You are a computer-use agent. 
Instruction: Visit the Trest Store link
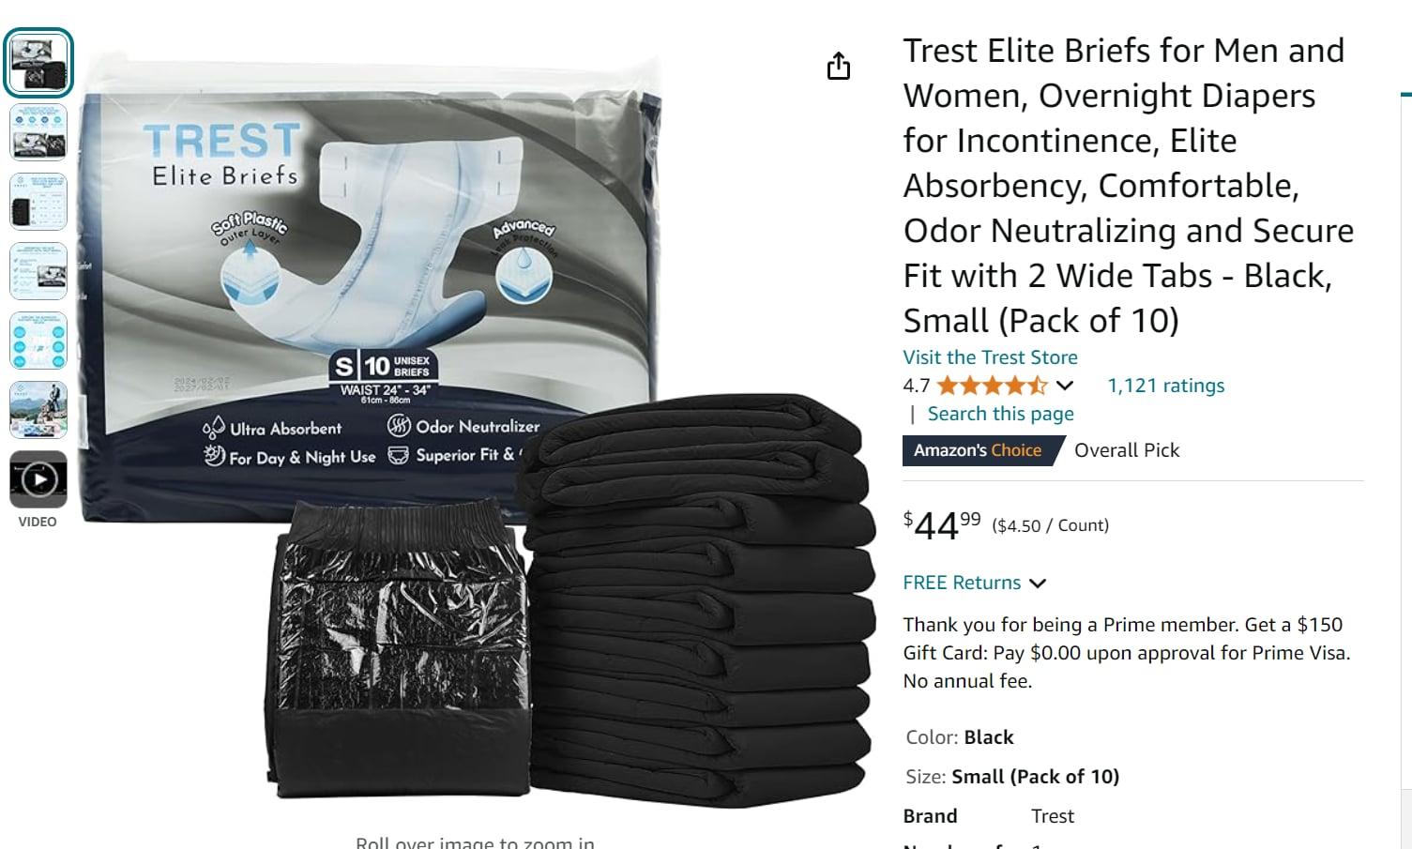click(x=990, y=357)
